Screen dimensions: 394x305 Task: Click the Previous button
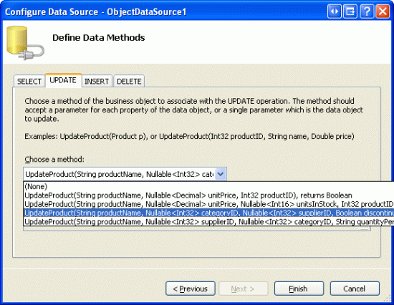point(191,289)
